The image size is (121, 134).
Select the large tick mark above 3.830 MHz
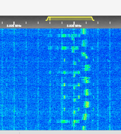(74, 23)
